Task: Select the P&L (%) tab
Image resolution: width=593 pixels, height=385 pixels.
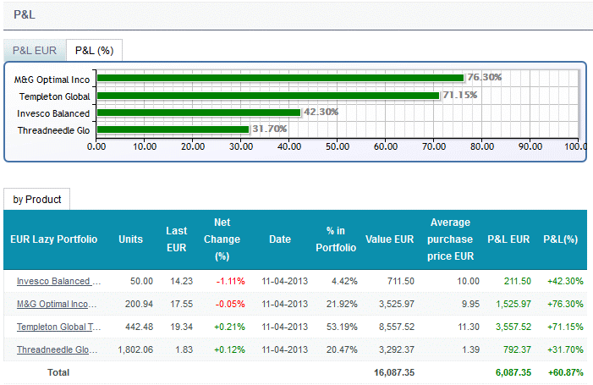Action: 94,50
